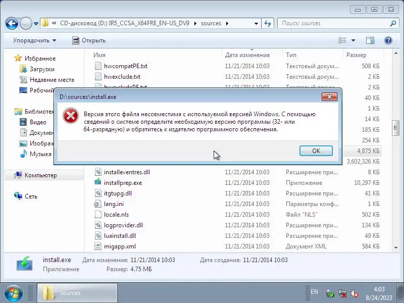Sort by Дата изменения column header

(247, 55)
